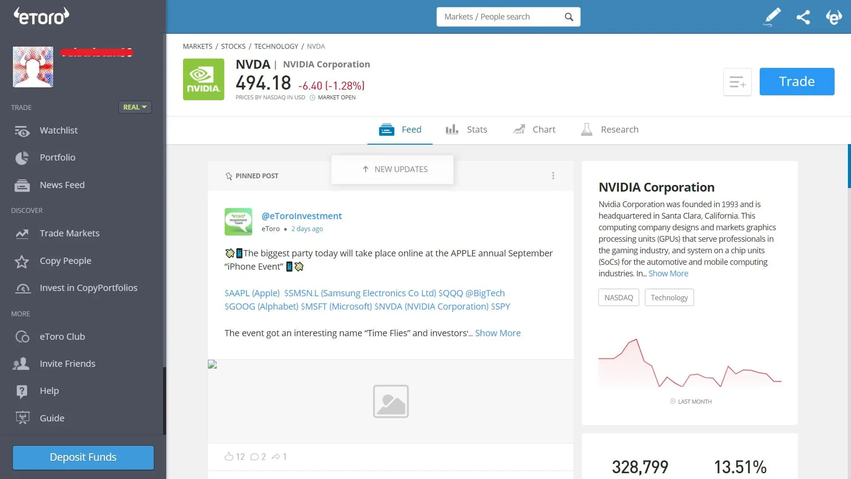Image resolution: width=851 pixels, height=479 pixels.
Task: Click the pencil write-post icon
Action: [772, 17]
